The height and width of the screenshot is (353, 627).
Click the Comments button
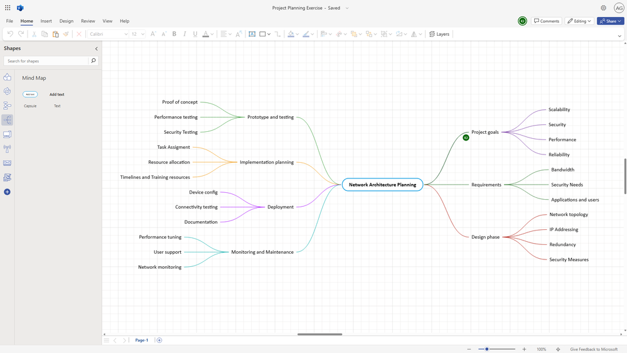tap(546, 21)
